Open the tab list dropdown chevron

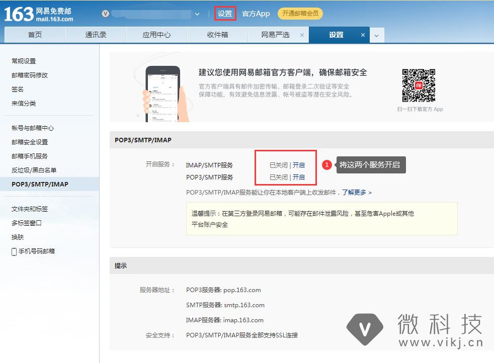click(377, 36)
